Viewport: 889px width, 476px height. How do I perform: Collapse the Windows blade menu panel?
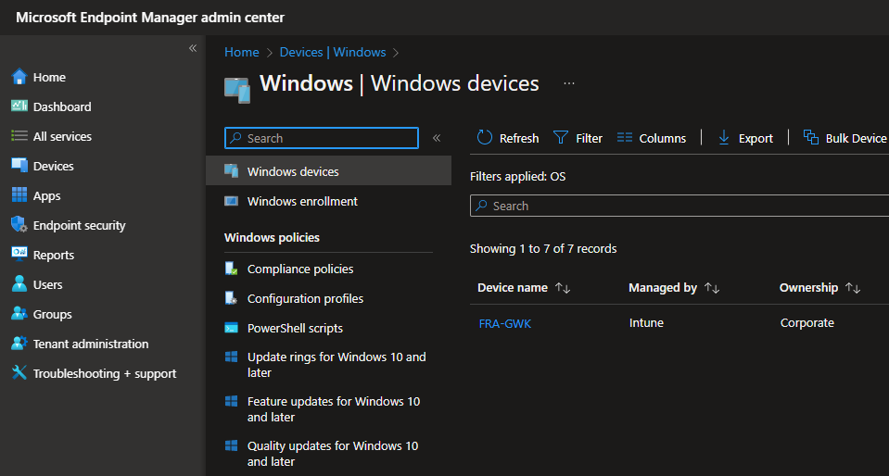click(437, 138)
